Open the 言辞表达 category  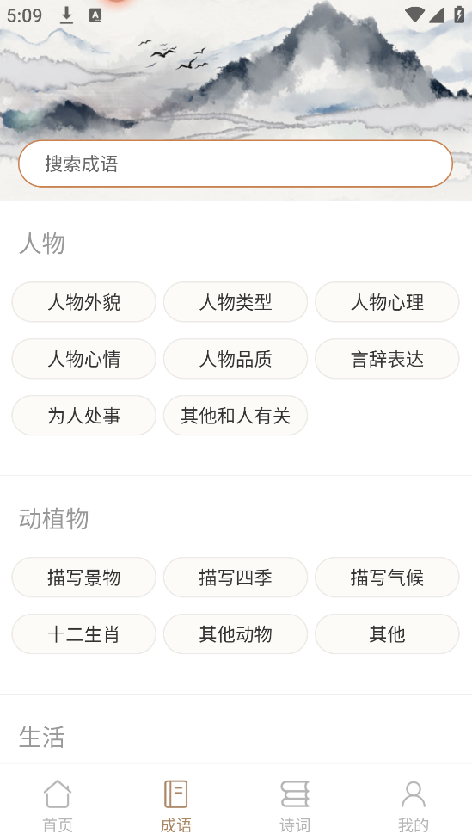[387, 359]
